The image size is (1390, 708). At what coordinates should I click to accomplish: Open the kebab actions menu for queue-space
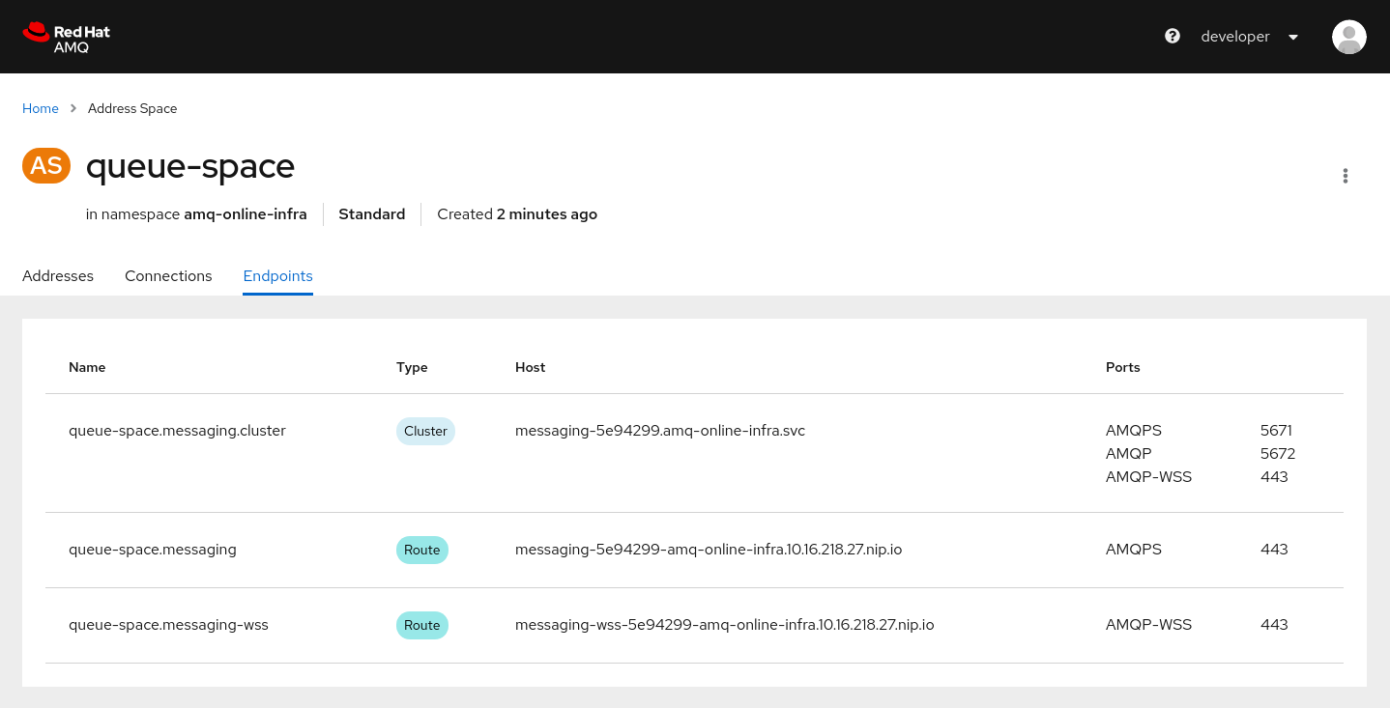point(1345,176)
